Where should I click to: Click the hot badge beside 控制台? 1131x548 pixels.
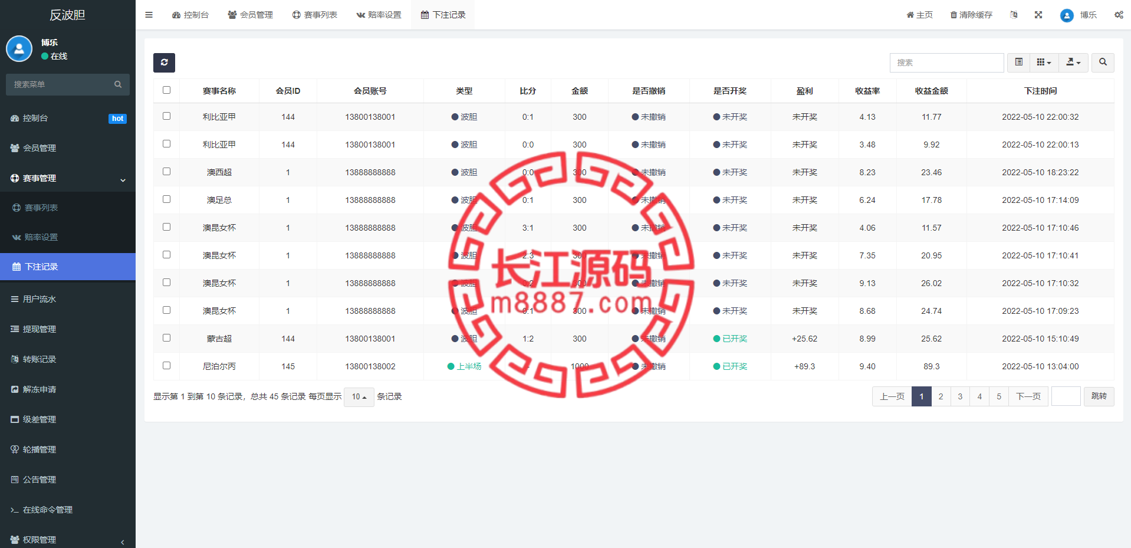click(x=117, y=119)
